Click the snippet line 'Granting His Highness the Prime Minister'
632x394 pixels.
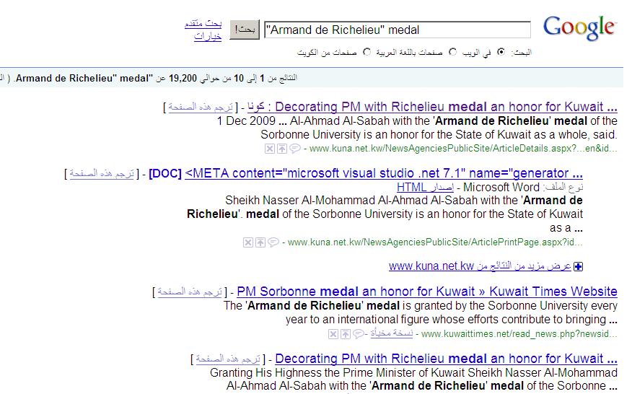coord(413,372)
